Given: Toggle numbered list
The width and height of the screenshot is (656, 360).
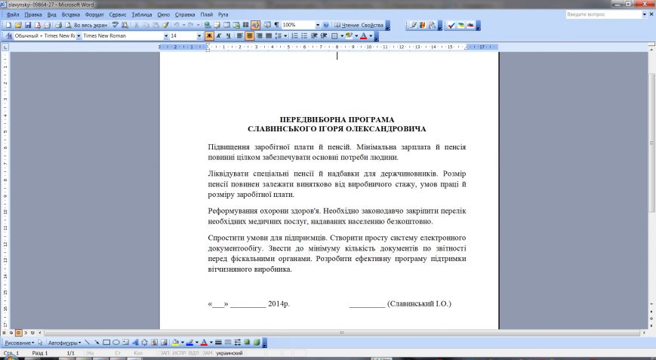Looking at the screenshot, I should point(295,36).
